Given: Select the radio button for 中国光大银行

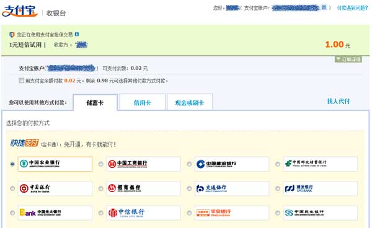Looking at the screenshot, I should (12, 213).
